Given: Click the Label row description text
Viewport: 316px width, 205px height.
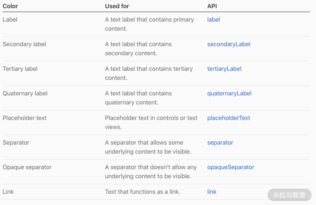Looking at the screenshot, I should pos(150,24).
